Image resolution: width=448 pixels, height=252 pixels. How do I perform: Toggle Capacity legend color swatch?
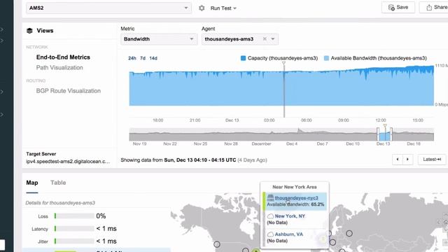coord(243,58)
